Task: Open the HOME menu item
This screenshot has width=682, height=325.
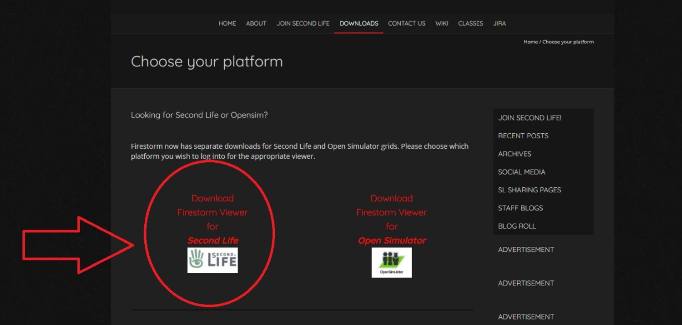Action: point(228,23)
